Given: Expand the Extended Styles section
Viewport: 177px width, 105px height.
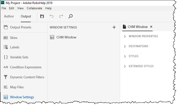Looking at the screenshot, I should click(125, 66).
